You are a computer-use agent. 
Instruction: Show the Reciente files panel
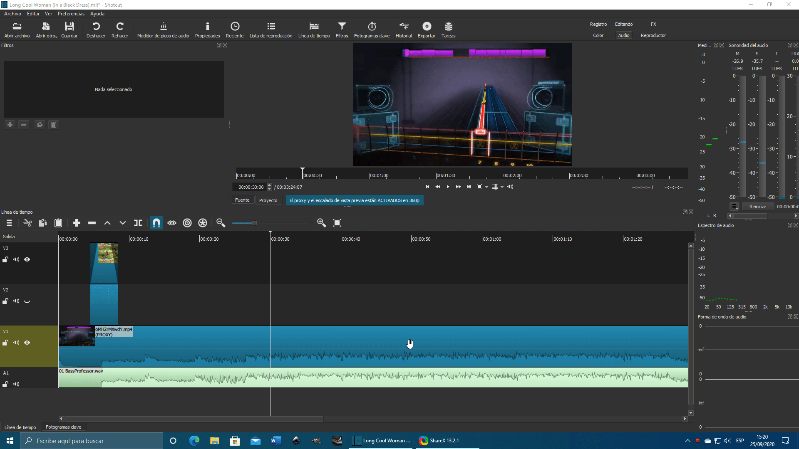click(235, 30)
